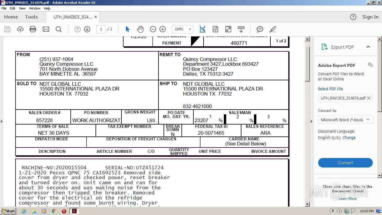Zoom out with minus icon

pos(153,29)
